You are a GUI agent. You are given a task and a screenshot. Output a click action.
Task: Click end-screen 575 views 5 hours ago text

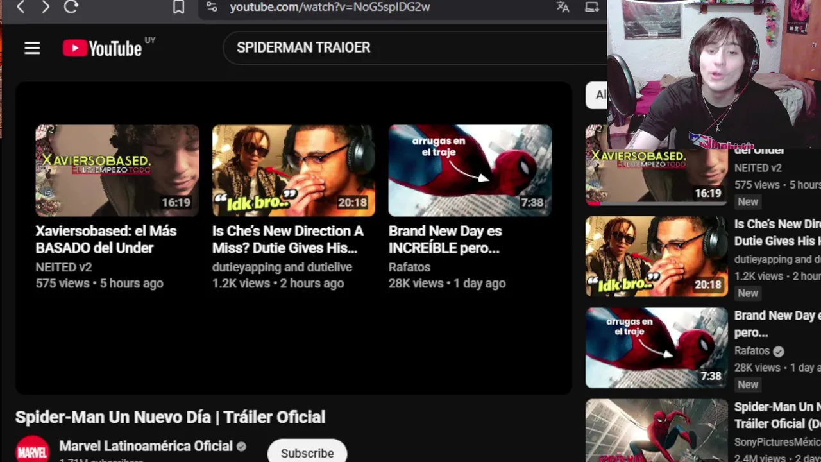tap(99, 283)
